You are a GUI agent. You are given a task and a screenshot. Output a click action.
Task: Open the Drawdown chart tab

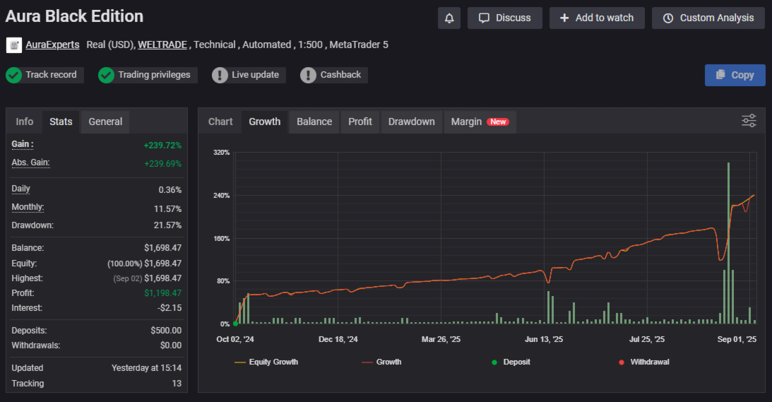[411, 122]
